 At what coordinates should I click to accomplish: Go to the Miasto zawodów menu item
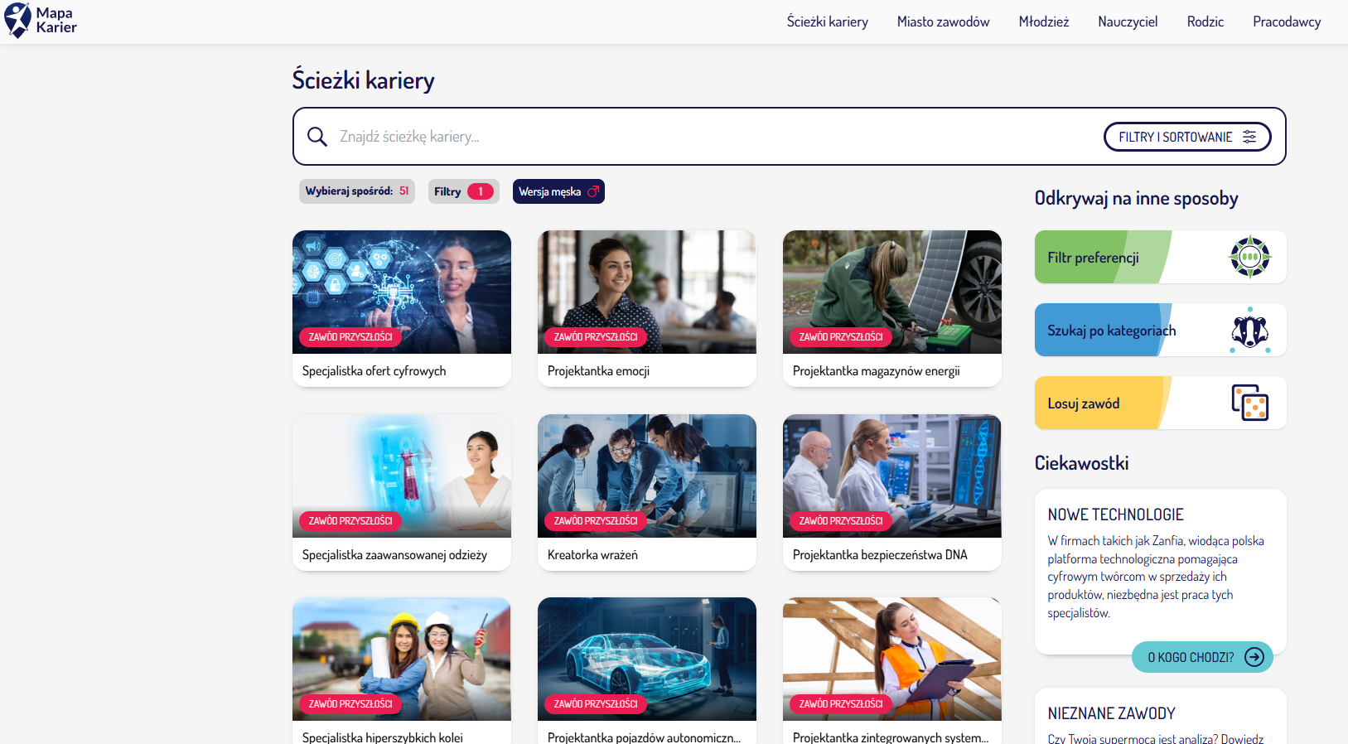click(x=943, y=22)
